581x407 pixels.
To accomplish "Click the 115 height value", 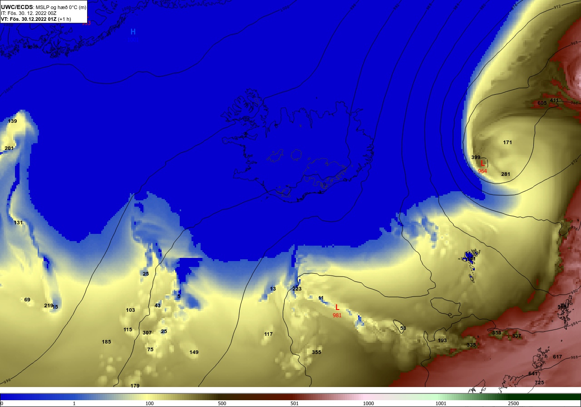I will pyautogui.click(x=128, y=330).
